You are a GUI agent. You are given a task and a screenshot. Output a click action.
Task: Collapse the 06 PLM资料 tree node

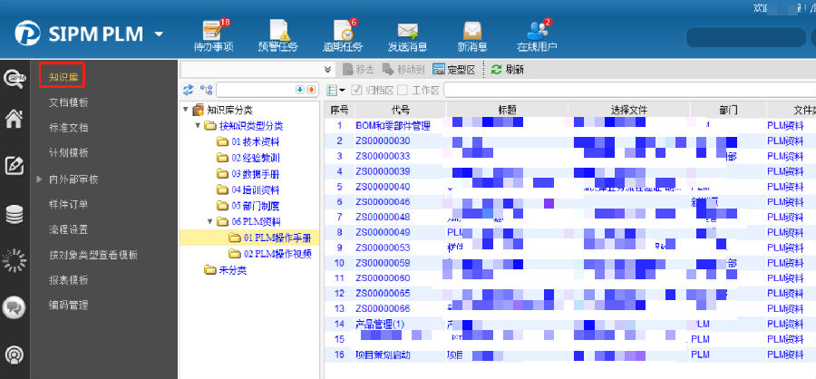click(210, 221)
